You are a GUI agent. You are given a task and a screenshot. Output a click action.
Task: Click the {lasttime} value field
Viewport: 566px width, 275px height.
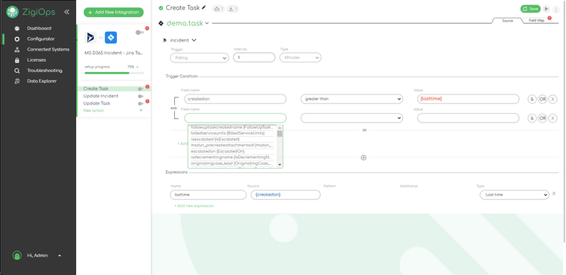tap(468, 99)
